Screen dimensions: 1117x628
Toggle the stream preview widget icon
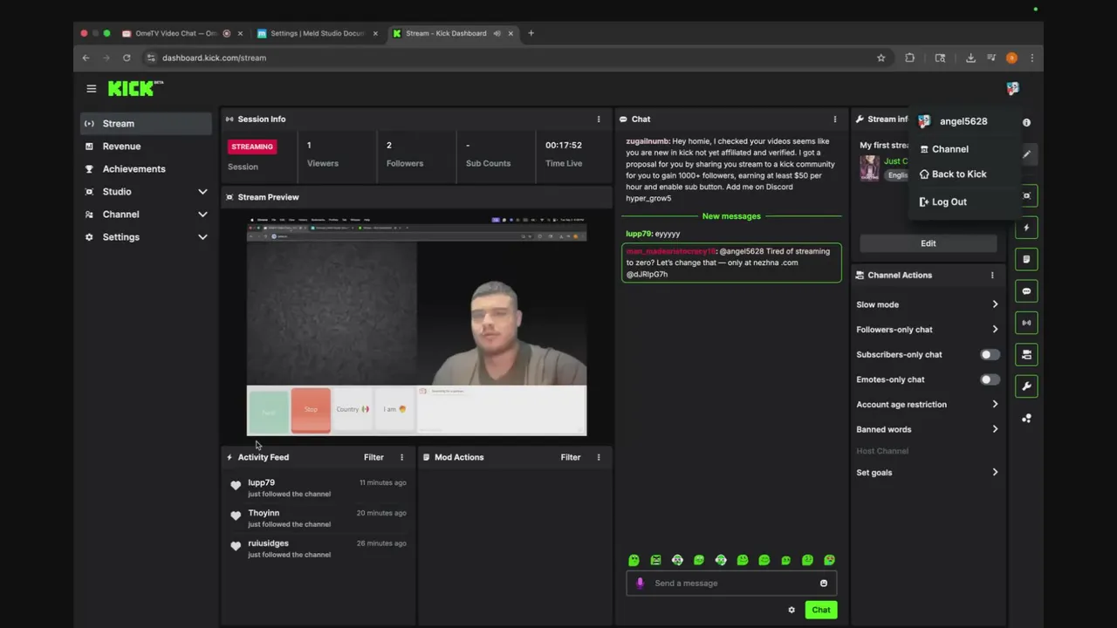[1026, 195]
